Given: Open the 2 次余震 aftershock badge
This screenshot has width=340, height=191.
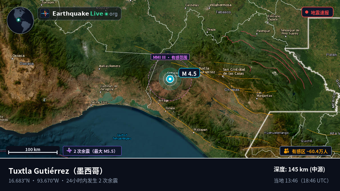Looking at the screenshot, I should [x=92, y=151].
